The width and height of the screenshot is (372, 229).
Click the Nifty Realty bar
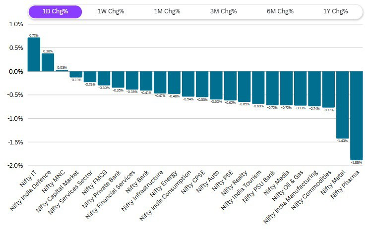(x=244, y=87)
